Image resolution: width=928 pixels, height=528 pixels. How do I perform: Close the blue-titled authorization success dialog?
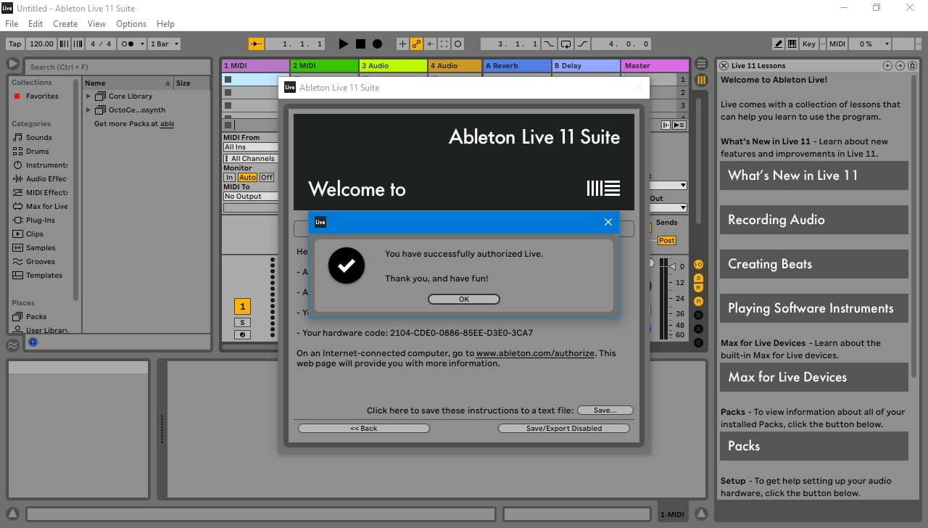tap(608, 222)
